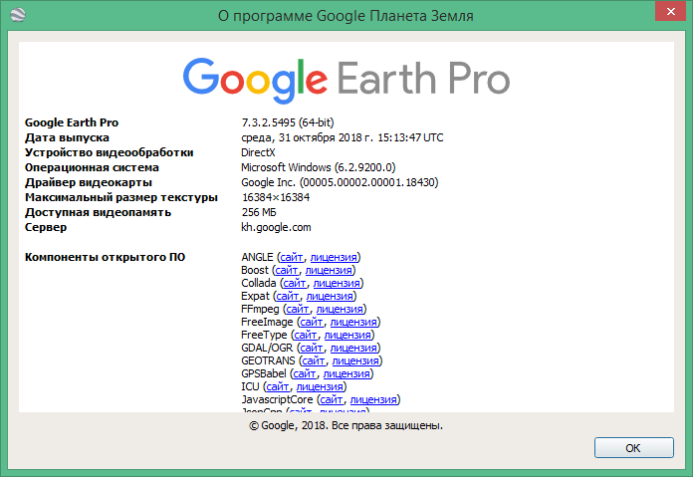Click the Доступная видеопамять label
The width and height of the screenshot is (693, 477).
(x=98, y=212)
